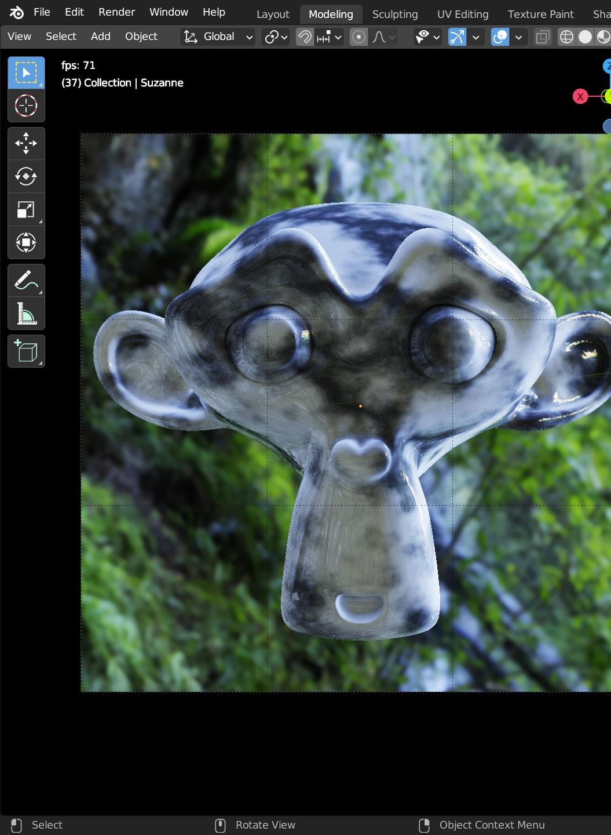
Task: Click the blue Z axis gizmo
Action: pyautogui.click(x=607, y=66)
